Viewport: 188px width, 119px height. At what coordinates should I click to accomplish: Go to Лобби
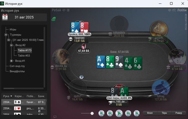(x=182, y=10)
